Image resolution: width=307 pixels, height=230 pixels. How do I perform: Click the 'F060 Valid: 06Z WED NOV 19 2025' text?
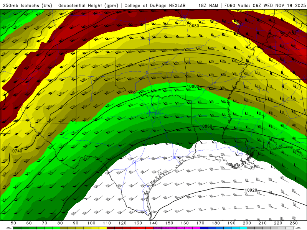tap(265, 5)
